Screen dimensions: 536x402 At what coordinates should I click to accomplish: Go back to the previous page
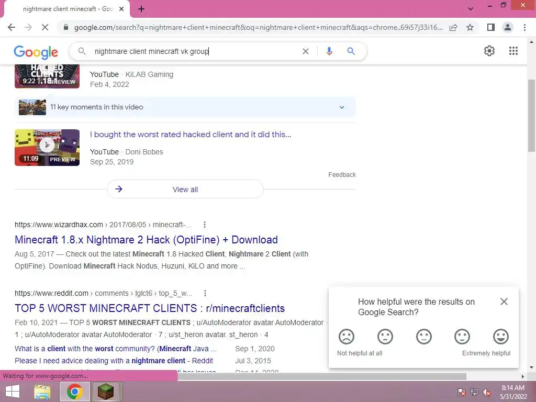(12, 27)
